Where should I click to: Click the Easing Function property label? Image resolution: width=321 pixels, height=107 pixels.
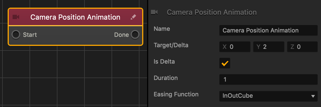pos(176,94)
